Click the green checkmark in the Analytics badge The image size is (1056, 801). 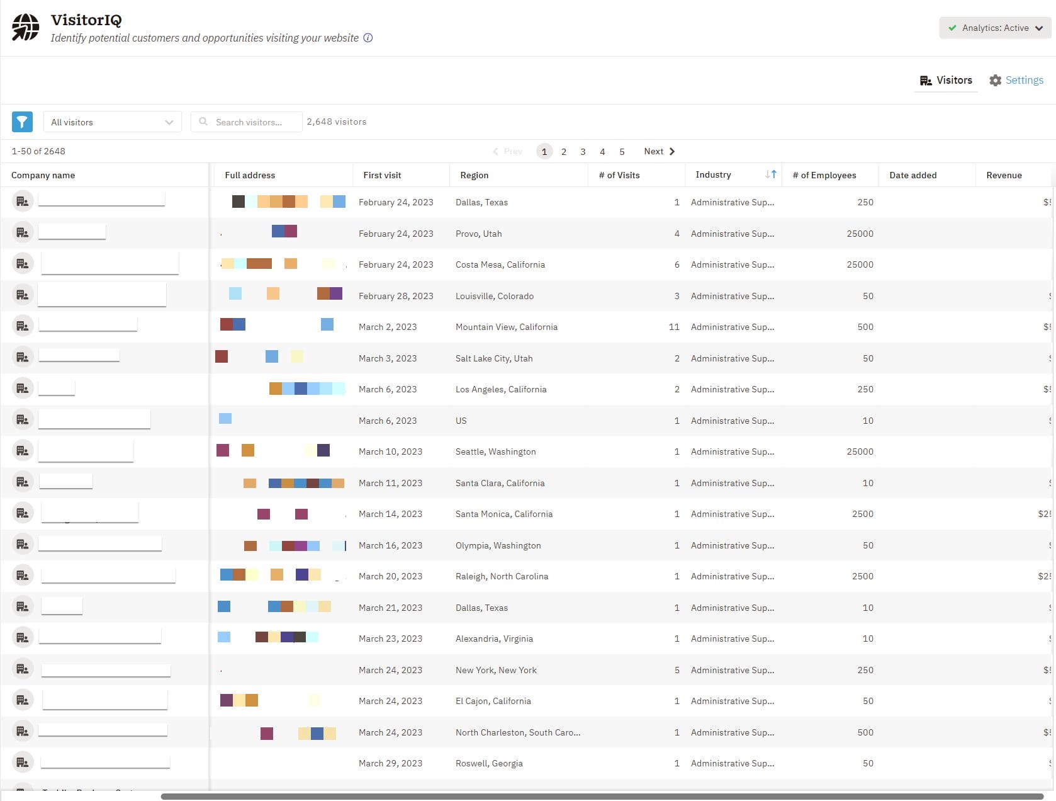coord(951,28)
